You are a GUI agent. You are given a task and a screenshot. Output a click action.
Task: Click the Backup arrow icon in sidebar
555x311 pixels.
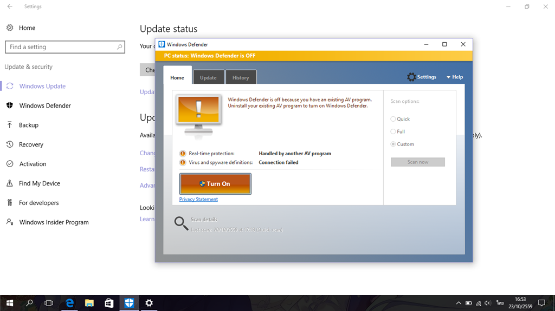click(10, 125)
